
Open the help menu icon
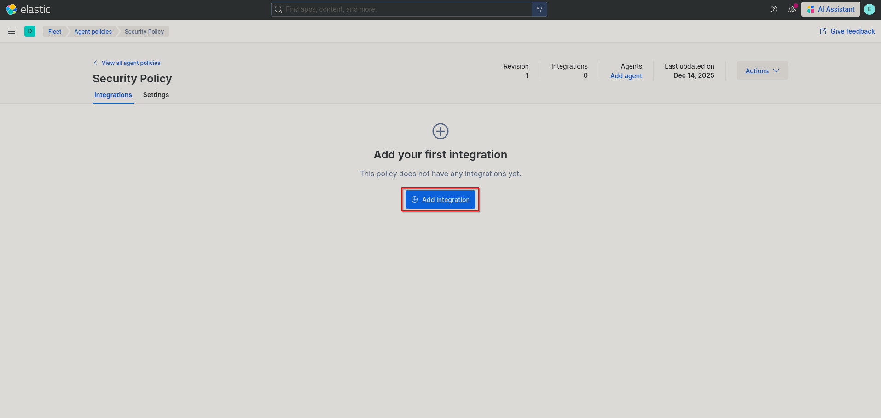click(774, 9)
